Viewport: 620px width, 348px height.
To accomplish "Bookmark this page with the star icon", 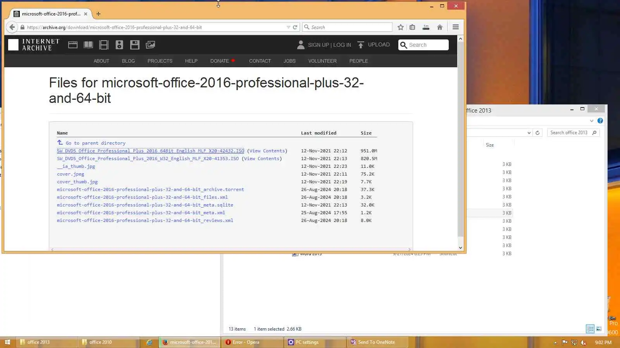I will pyautogui.click(x=401, y=27).
